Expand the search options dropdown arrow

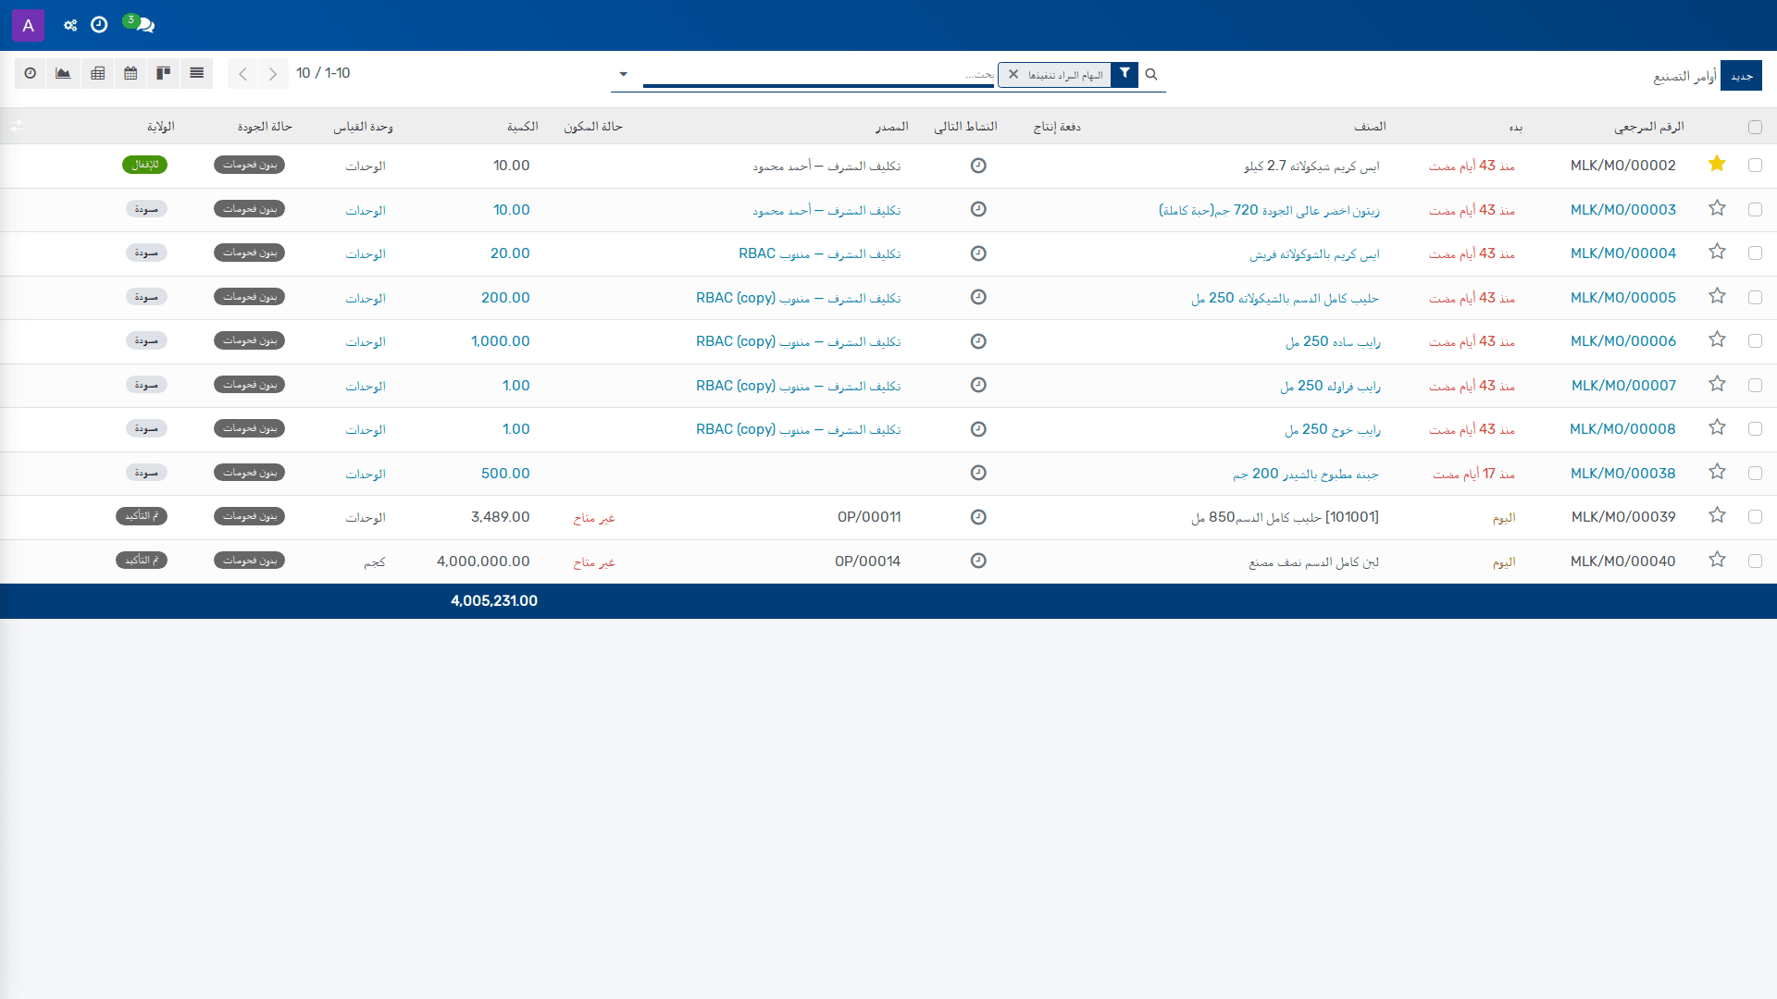coord(623,74)
